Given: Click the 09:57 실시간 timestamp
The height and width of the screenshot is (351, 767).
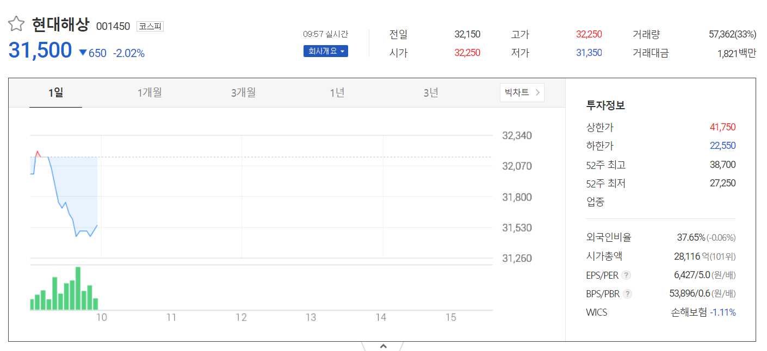Looking at the screenshot, I should tap(325, 34).
